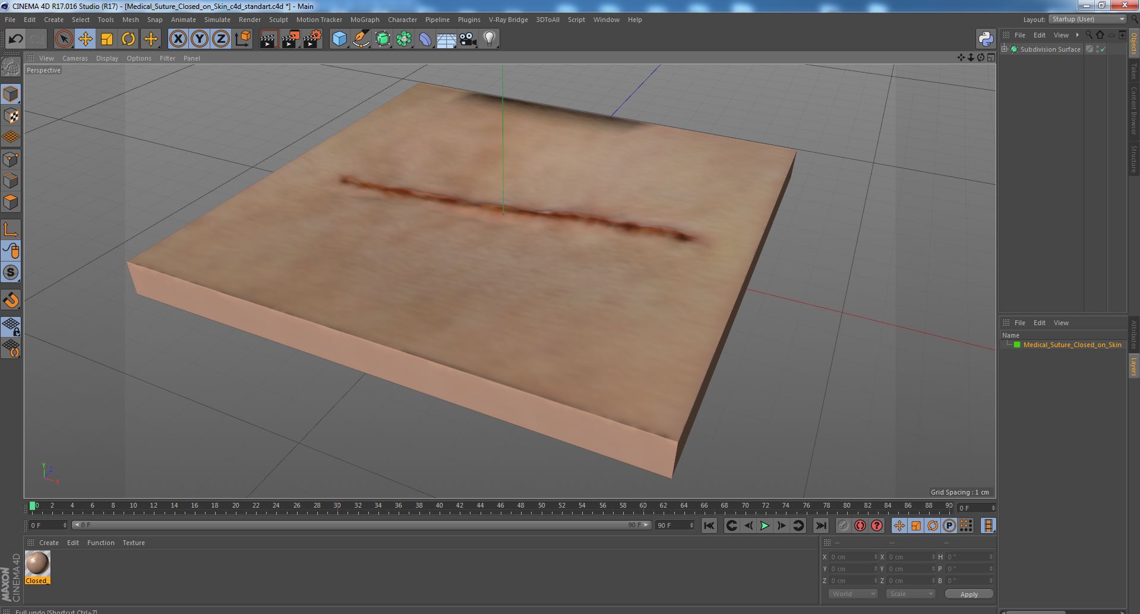Open the Scale mode dropdown
1140x614 pixels.
pyautogui.click(x=910, y=594)
